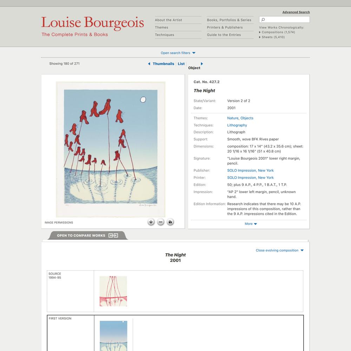This screenshot has height=351, width=351.
Task: Zoom in on the artwork image
Action: coord(151,222)
